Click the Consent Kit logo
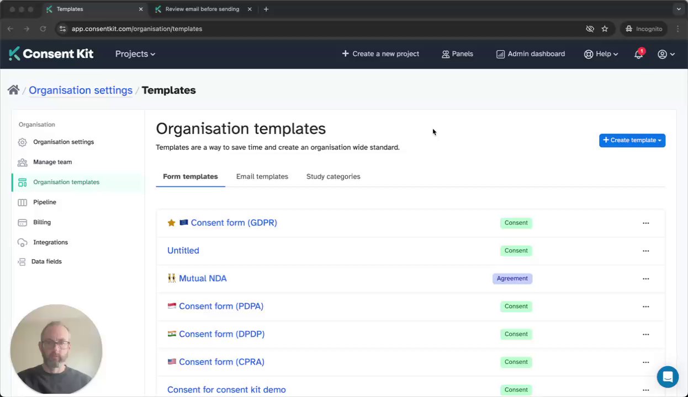 51,53
